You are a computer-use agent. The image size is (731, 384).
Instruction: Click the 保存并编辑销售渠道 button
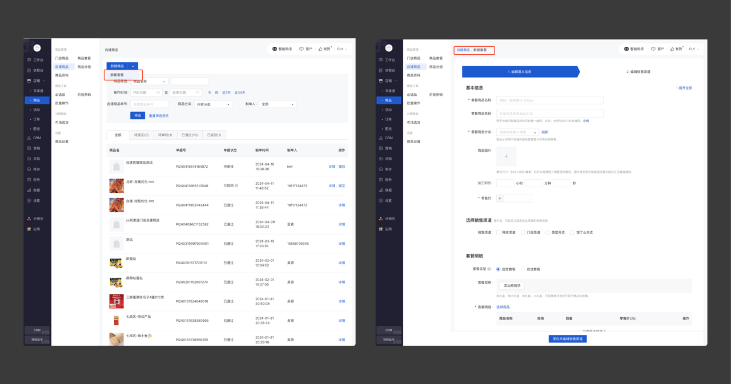tap(568, 339)
